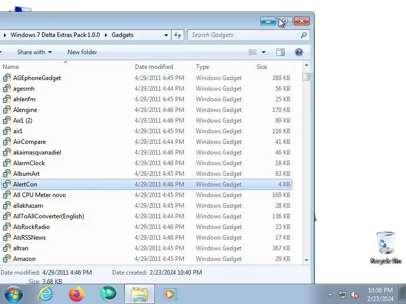The image size is (406, 304).
Task: Expand arrow before Windows 7 Delta breadcrumb
Action: pyautogui.click(x=5, y=35)
